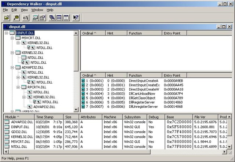Image resolution: width=235 pixels, height=162 pixels.
Task: Click the module icon beside ADVAPI32.DLL in module list
Action: pos(7,122)
